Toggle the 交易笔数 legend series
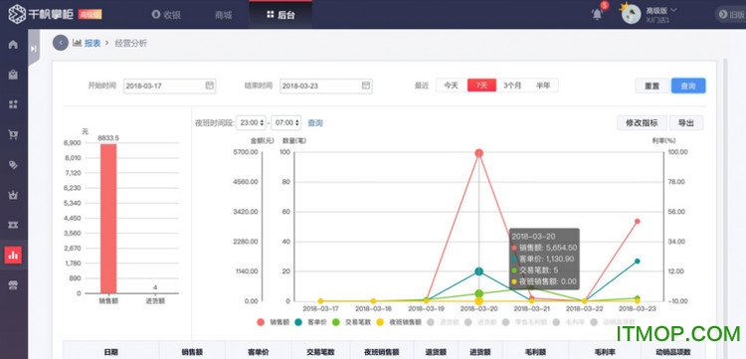This screenshot has height=359, width=746. point(351,322)
